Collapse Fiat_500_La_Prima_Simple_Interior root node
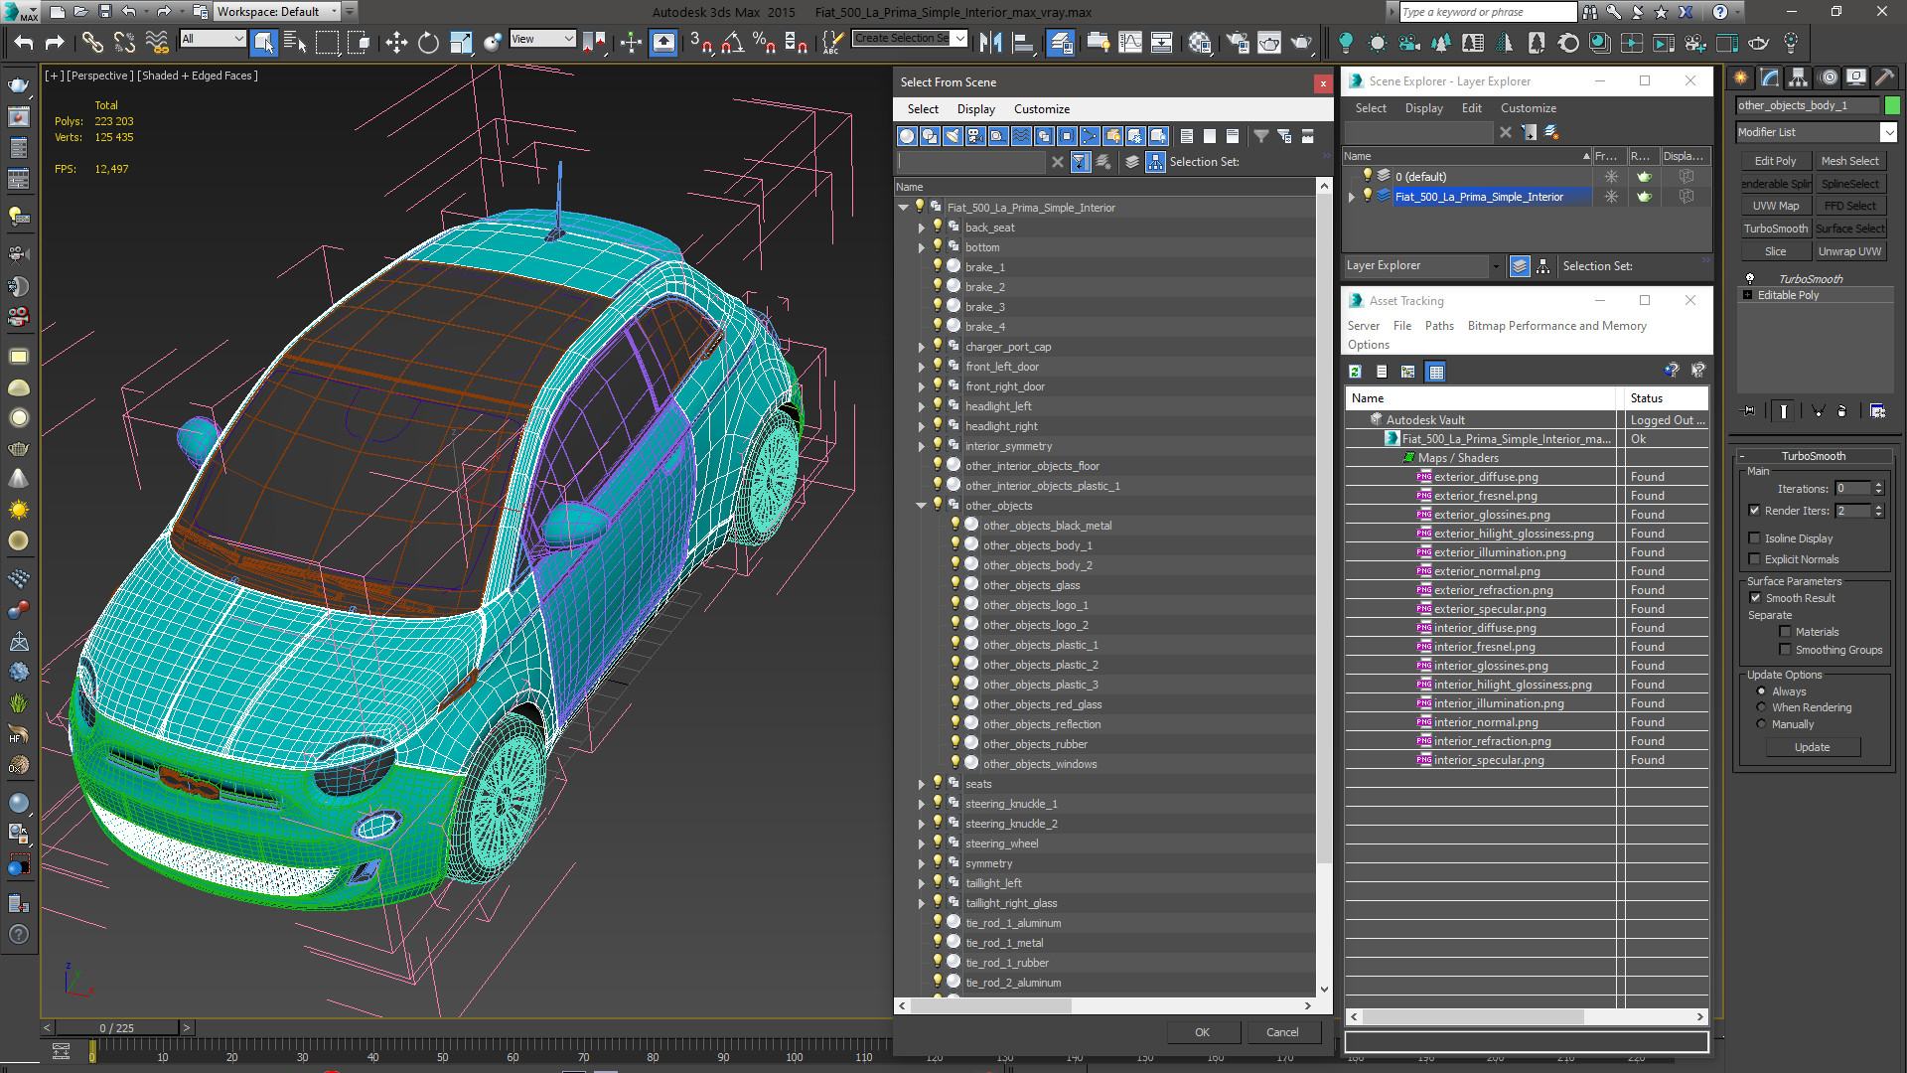Viewport: 1907px width, 1073px height. coord(904,208)
